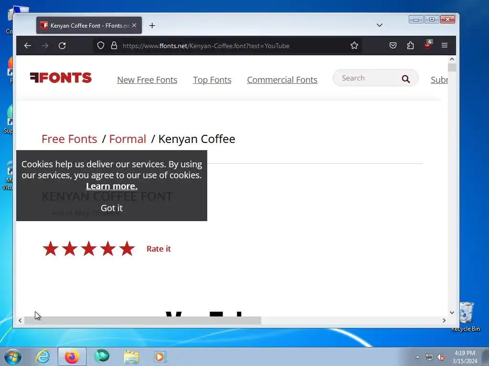This screenshot has height=366, width=489.
Task: Click the network tray icon
Action: click(429, 357)
